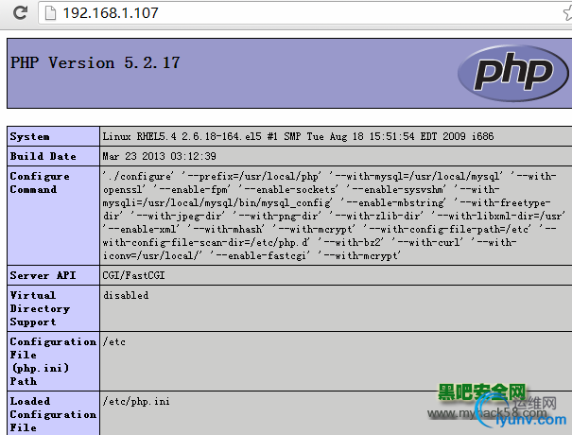
Task: Click the './configure' text in the configure command
Action: tap(139, 176)
